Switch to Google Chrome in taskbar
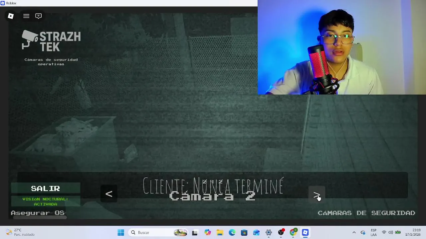This screenshot has height=239, width=426. click(293, 233)
